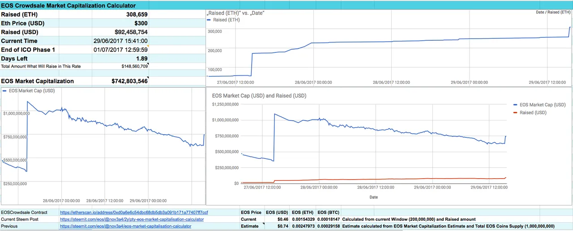
Task: Select current EOS BTC price 0.00018147
Action: coord(328,219)
